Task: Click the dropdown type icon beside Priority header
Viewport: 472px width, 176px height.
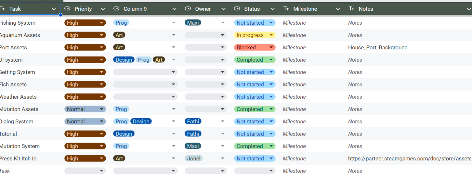Action: [x=67, y=9]
